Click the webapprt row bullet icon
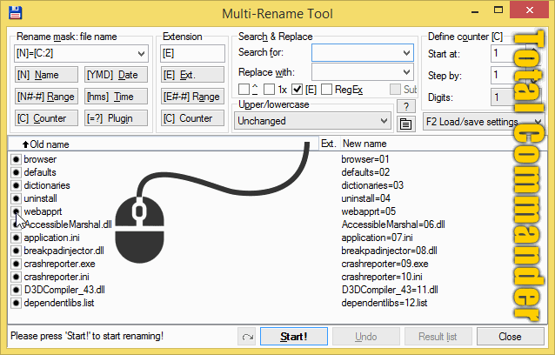The width and height of the screenshot is (555, 355). [16, 211]
